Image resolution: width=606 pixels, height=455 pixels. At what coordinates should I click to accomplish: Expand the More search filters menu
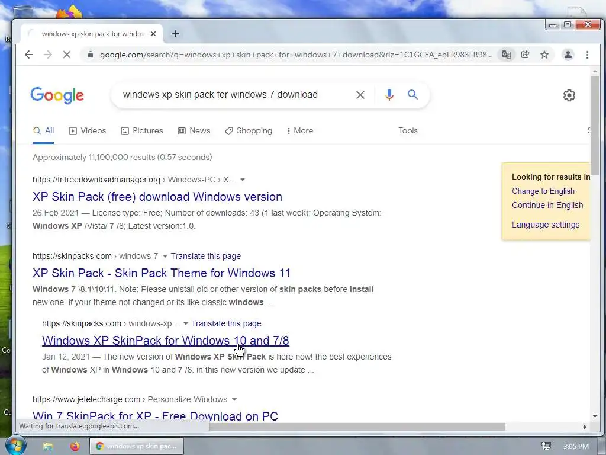[300, 131]
